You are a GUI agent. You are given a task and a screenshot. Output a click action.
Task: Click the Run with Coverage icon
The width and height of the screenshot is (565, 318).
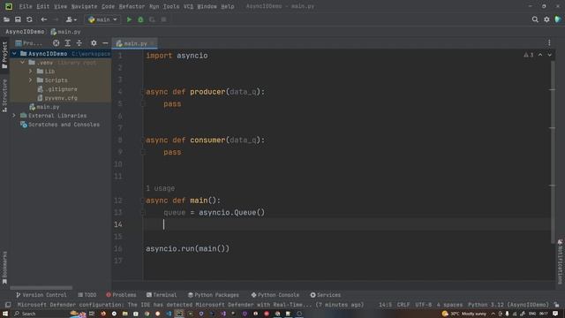click(152, 19)
